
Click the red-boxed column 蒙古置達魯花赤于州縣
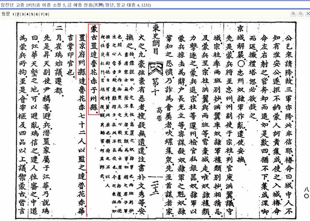coord(93,69)
